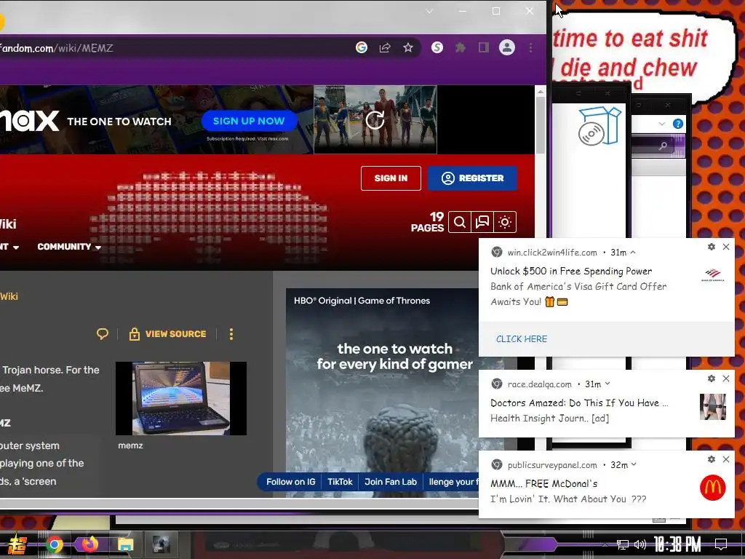
Task: Click the McDonald's logo in the notification
Action: click(713, 488)
